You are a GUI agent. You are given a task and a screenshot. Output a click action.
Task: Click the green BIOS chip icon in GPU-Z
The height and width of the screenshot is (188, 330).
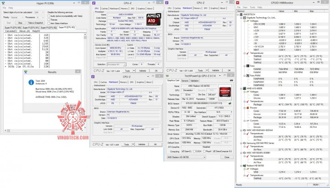(230, 103)
